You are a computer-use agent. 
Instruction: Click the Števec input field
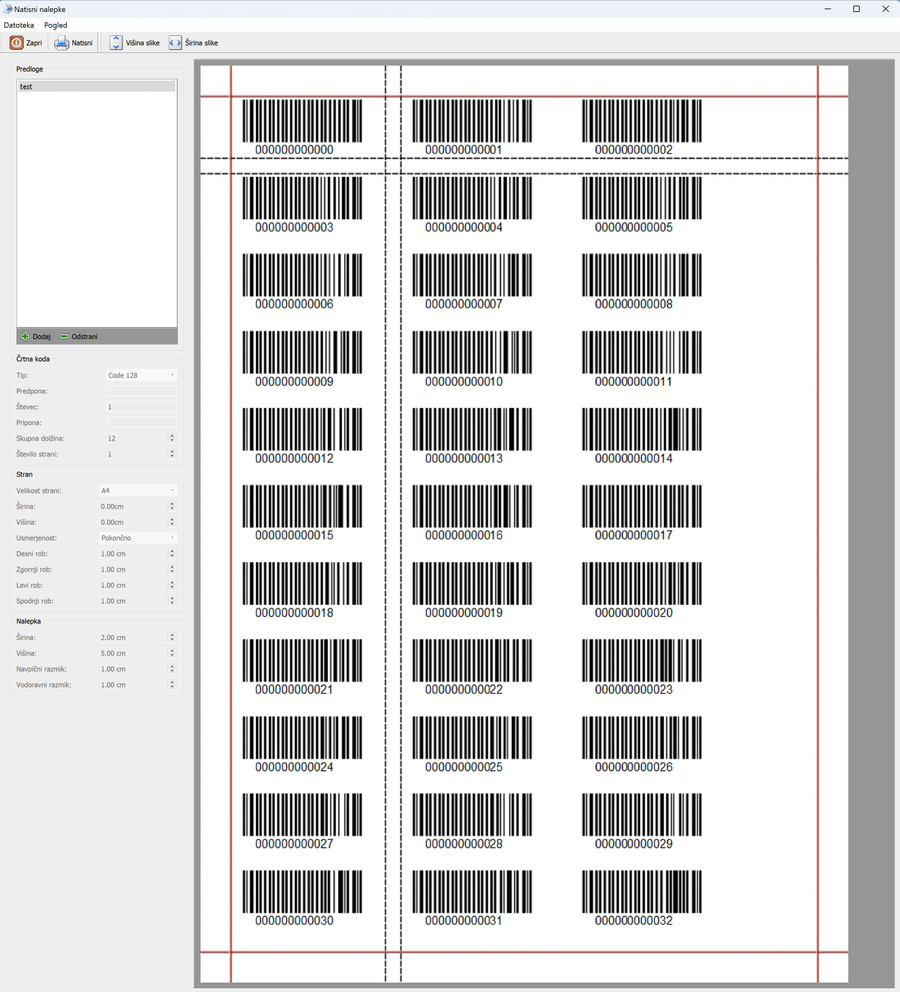[x=141, y=407]
